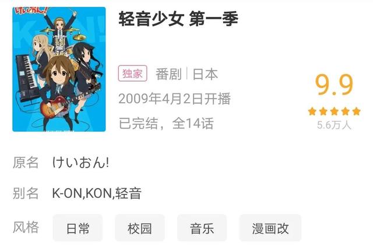
Task: Click the third rating star
Action: pos(334,112)
